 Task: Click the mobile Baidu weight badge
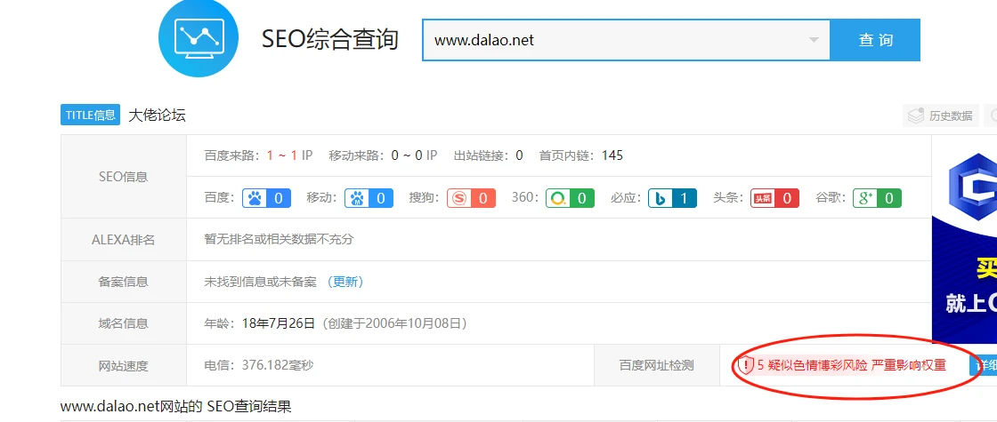369,198
